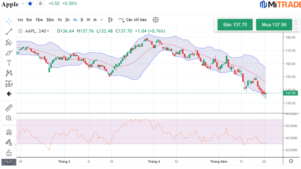This screenshot has width=301, height=169.
Task: Click the C137.70 close value in legend
Action: [x=124, y=31]
